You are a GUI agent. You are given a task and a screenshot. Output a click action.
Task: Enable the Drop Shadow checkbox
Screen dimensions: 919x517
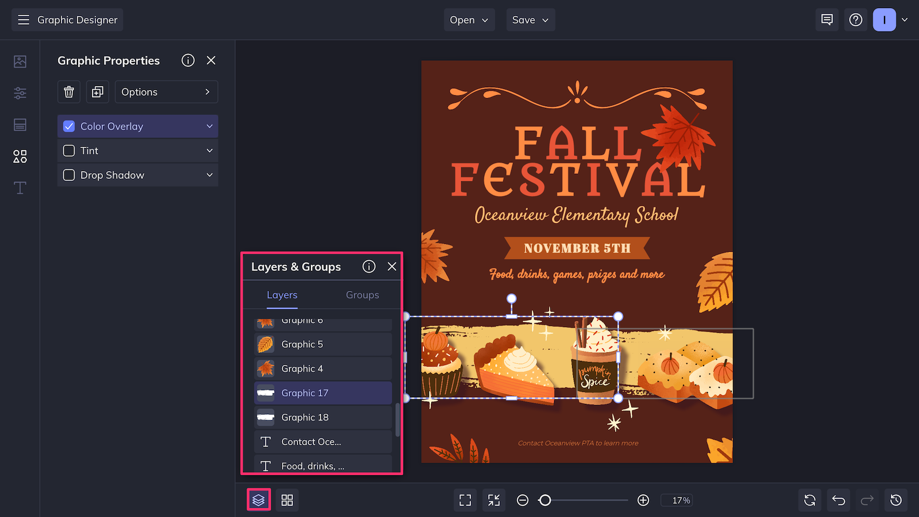click(68, 175)
